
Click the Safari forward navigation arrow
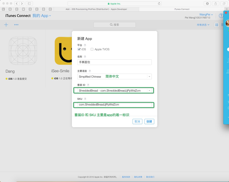pos(22,4)
